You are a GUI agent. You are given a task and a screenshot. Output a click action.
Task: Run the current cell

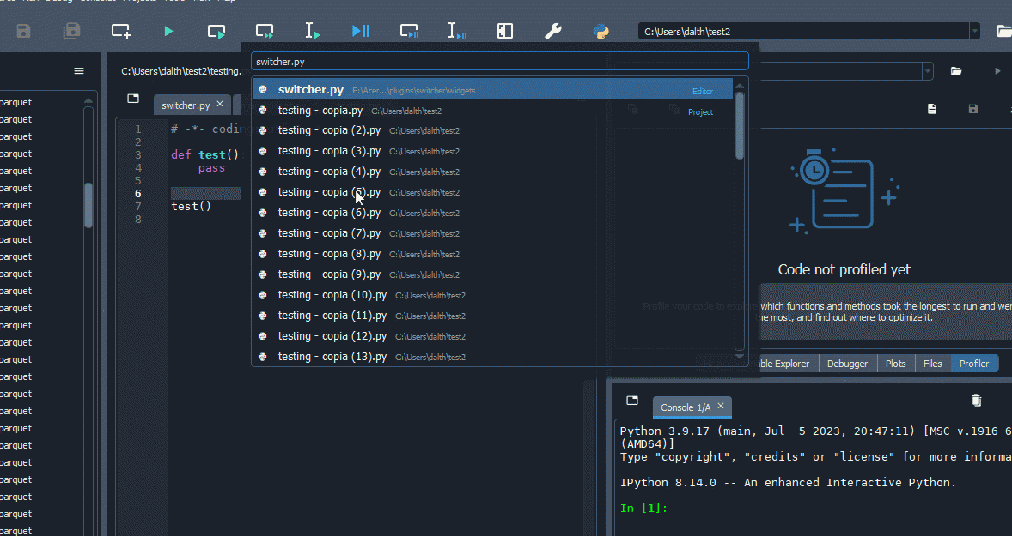216,30
